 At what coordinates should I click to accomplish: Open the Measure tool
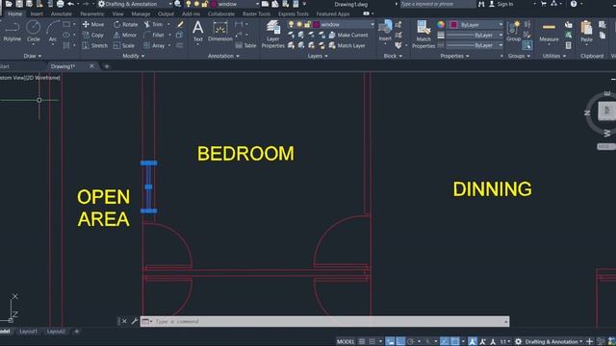[549, 32]
